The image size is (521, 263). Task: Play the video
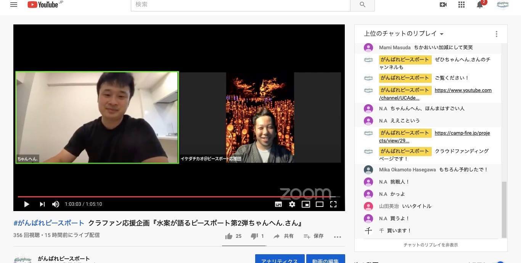point(27,204)
